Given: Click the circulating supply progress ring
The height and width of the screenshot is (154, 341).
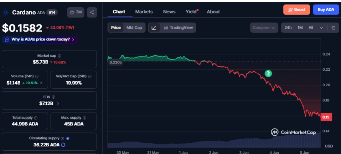Looking at the screenshot, I should [63, 145].
